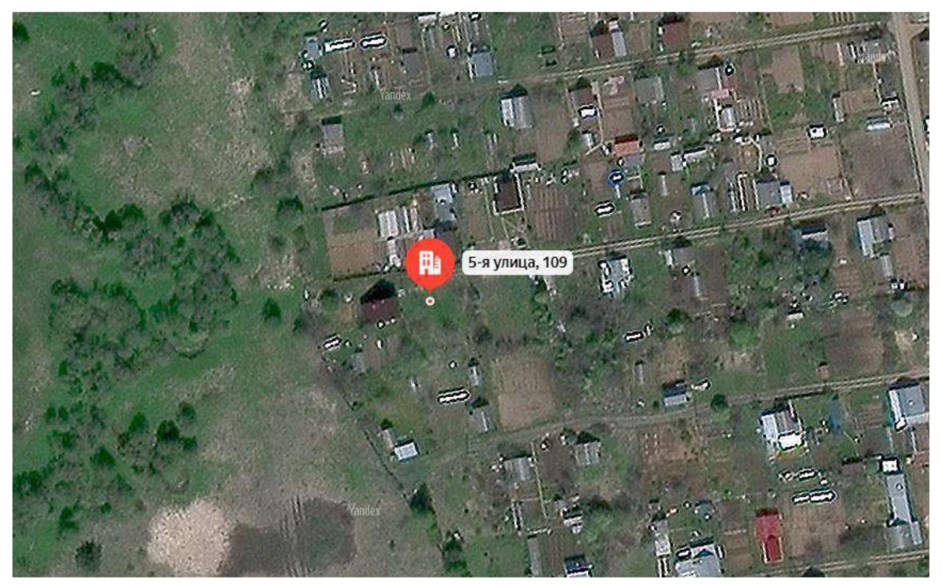This screenshot has width=943, height=587.
Task: Click the brown plowed plot south of the pin
Action: pos(524,389)
